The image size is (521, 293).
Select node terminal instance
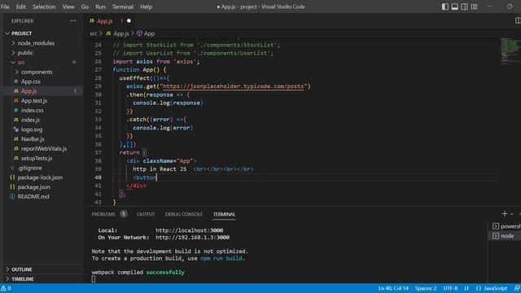pyautogui.click(x=506, y=236)
